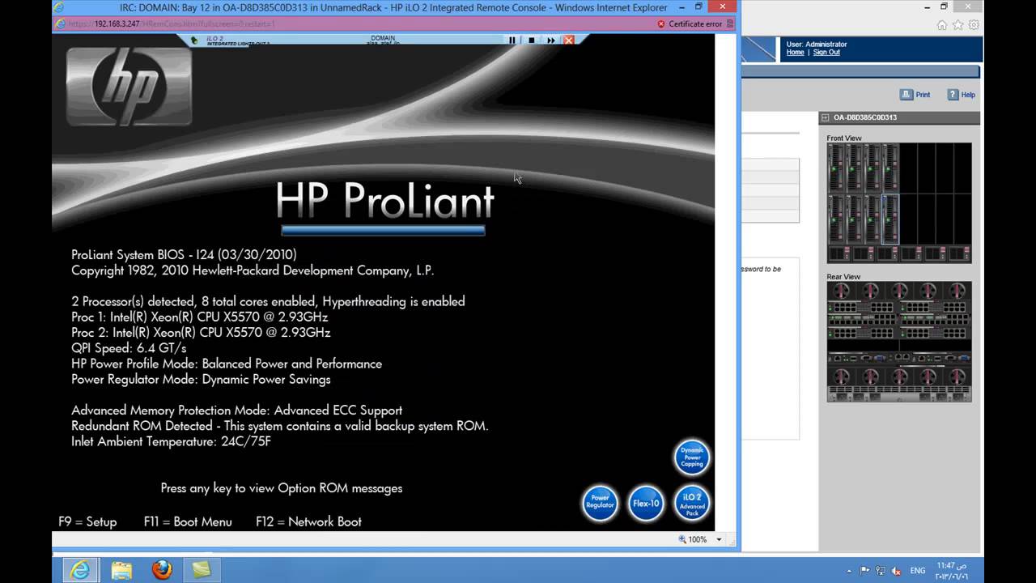Click 'User: Administrator' text
Image resolution: width=1036 pixels, height=583 pixels.
817,45
